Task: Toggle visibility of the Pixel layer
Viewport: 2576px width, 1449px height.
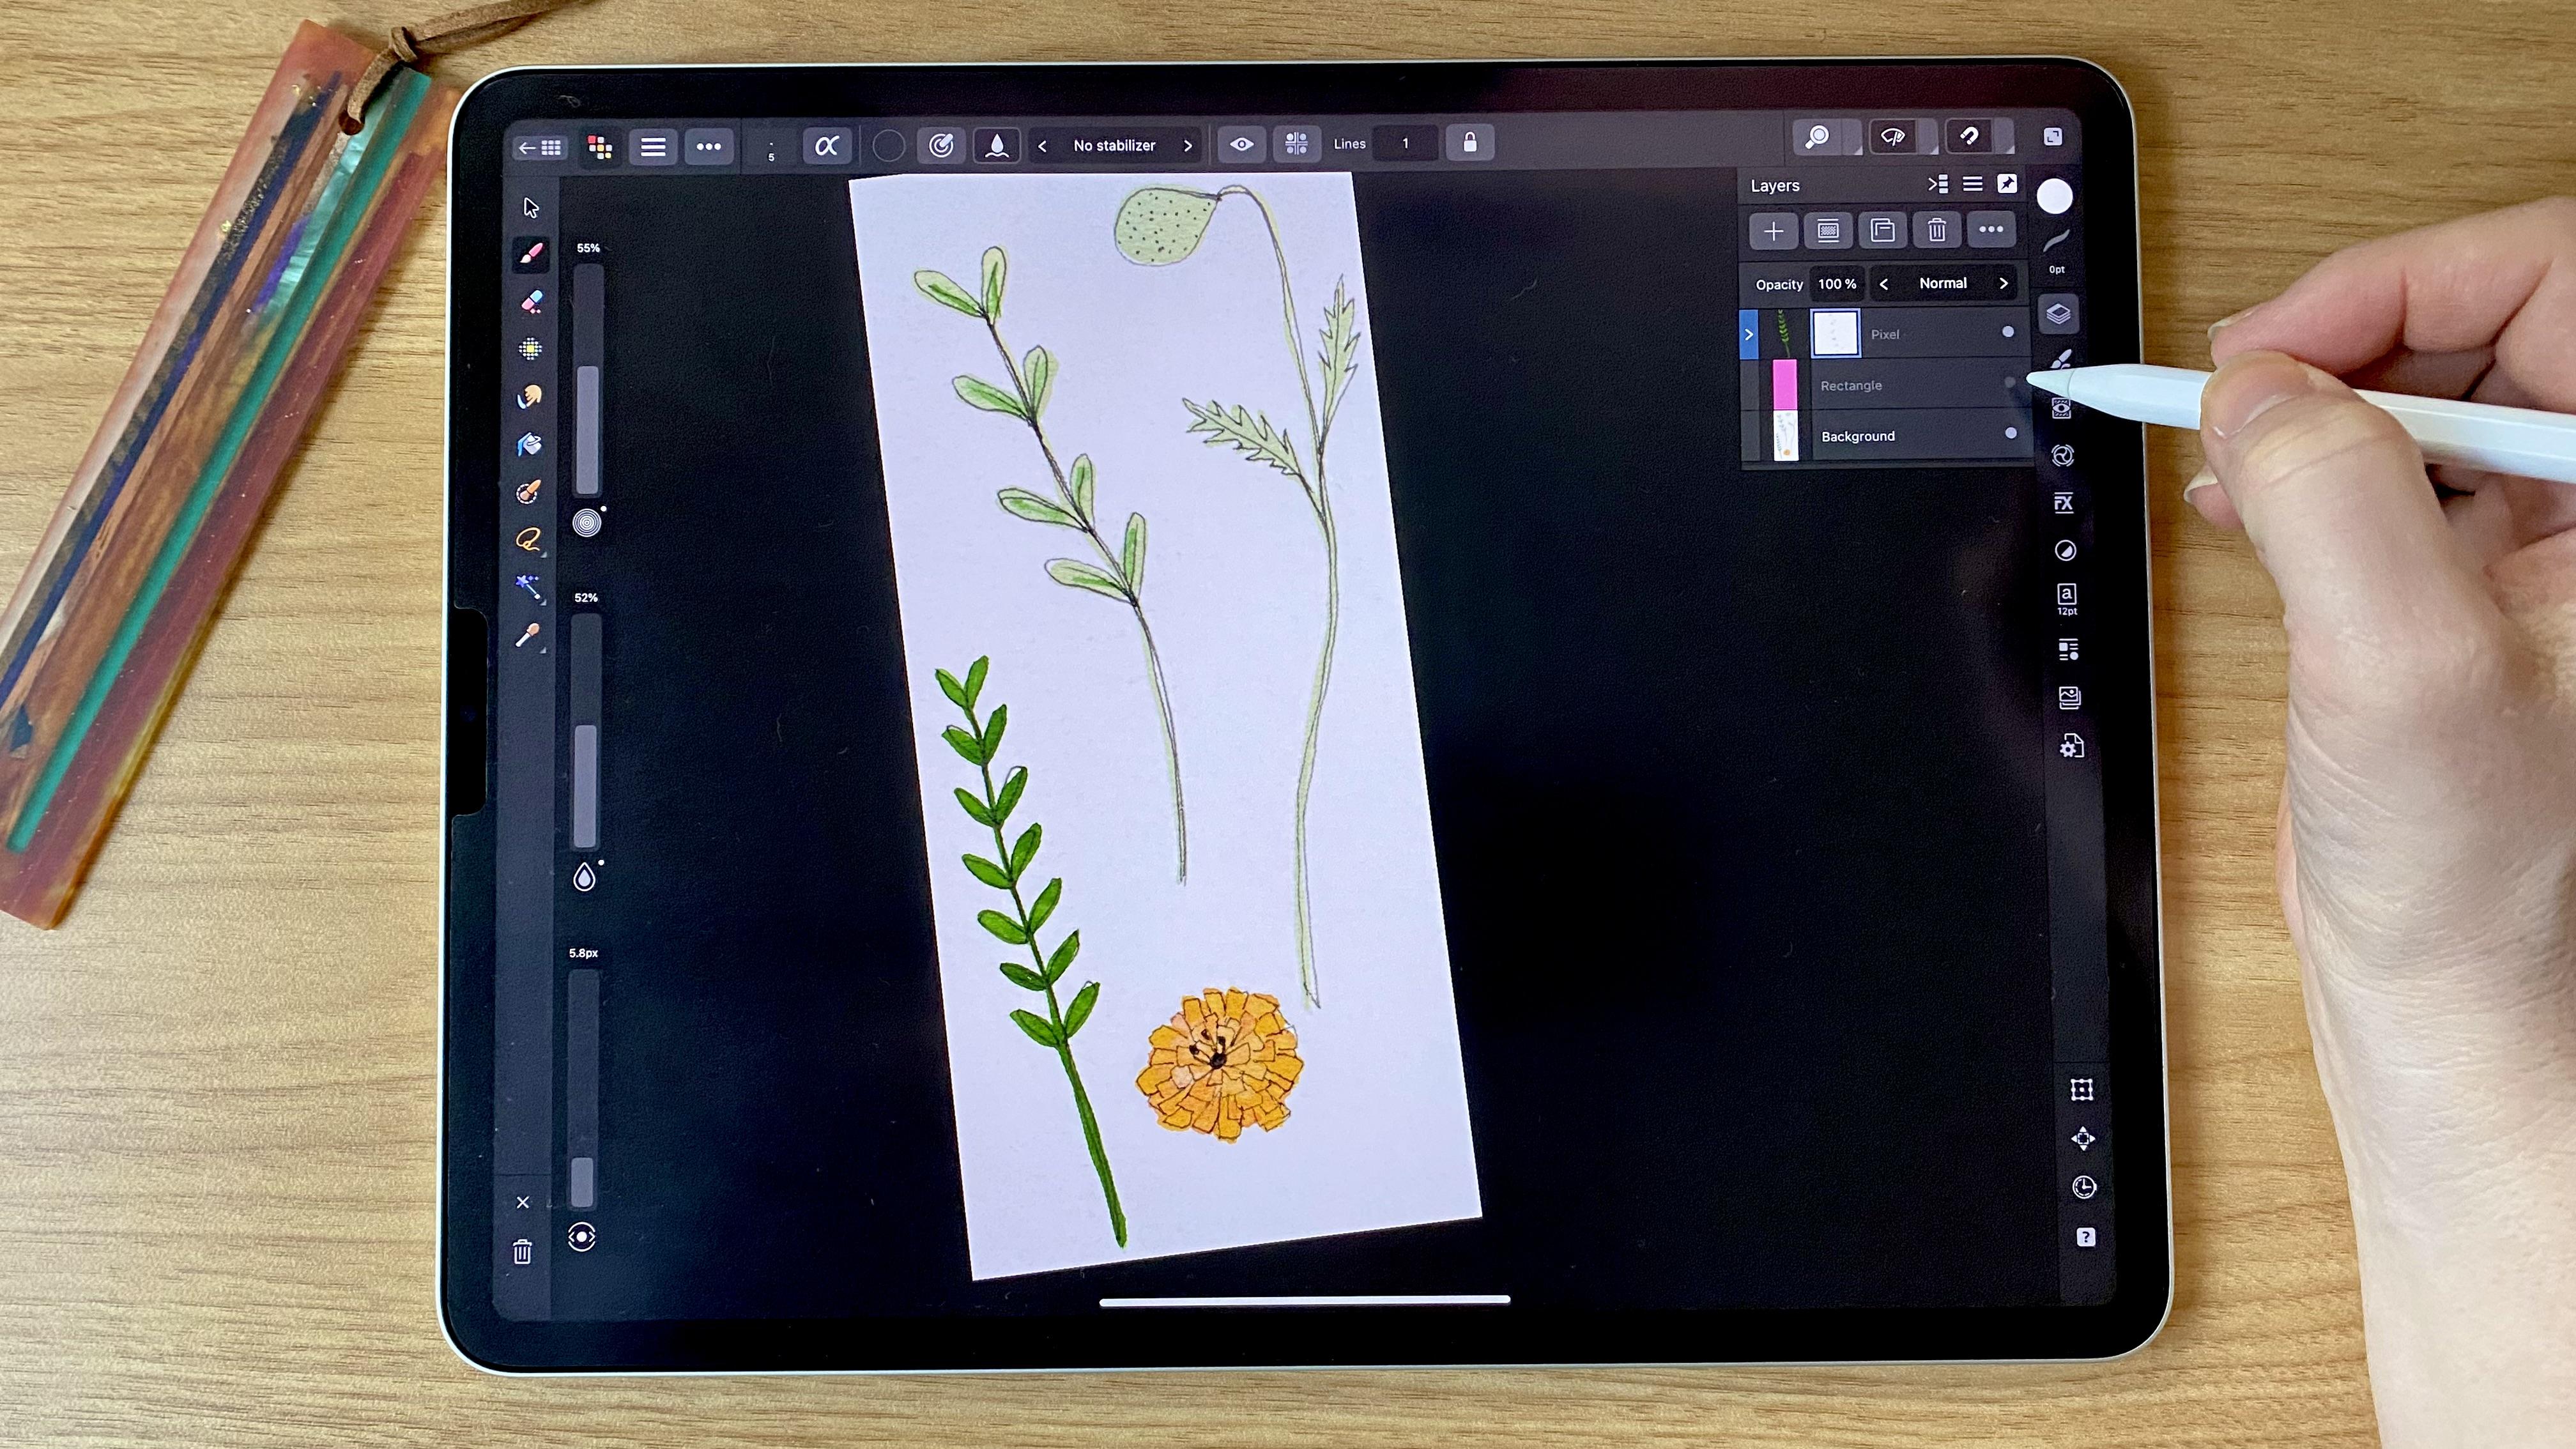Action: tap(2008, 333)
